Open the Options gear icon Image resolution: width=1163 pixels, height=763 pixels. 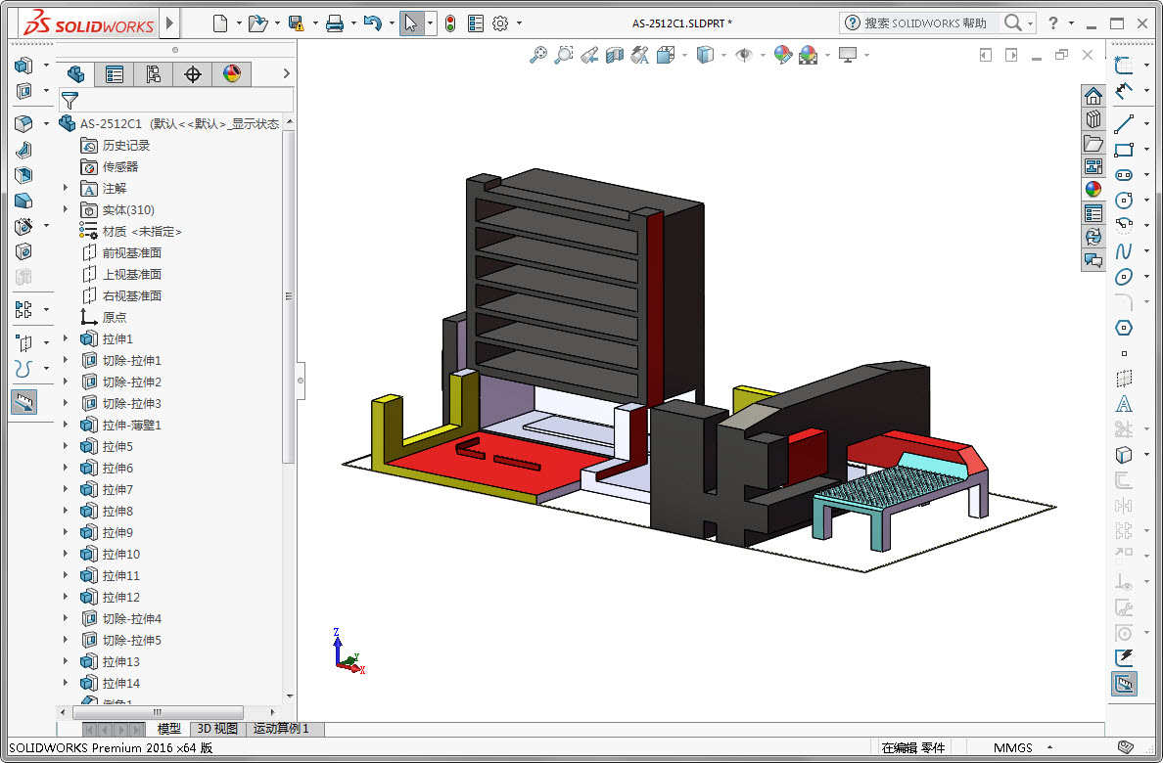(x=500, y=23)
